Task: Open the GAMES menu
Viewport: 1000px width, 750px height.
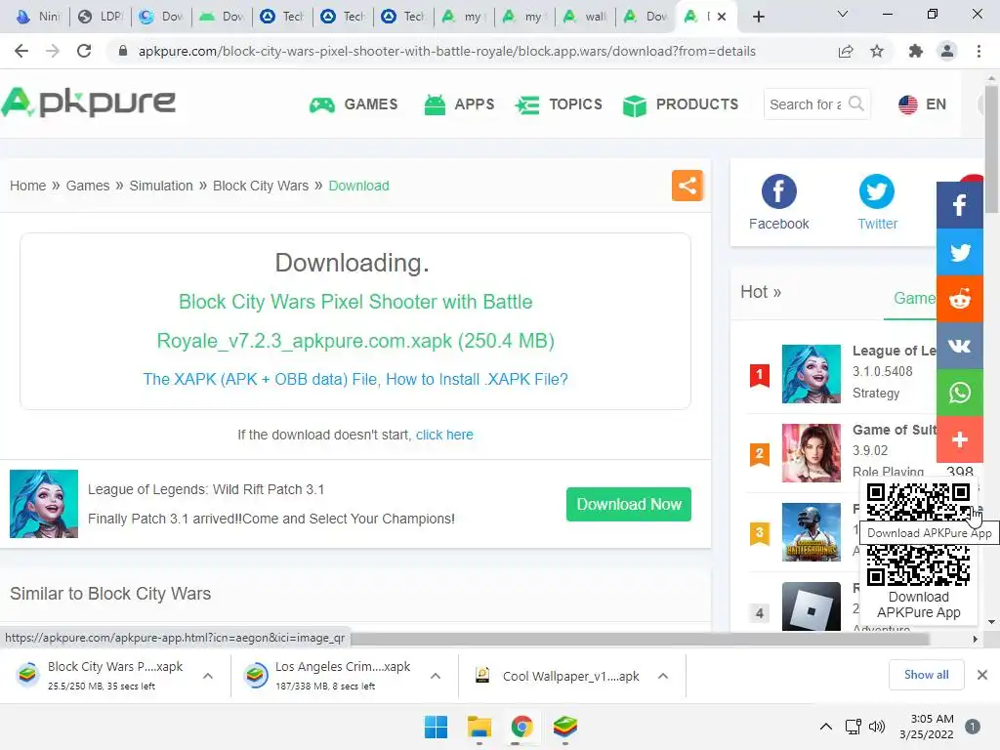Action: 354,104
